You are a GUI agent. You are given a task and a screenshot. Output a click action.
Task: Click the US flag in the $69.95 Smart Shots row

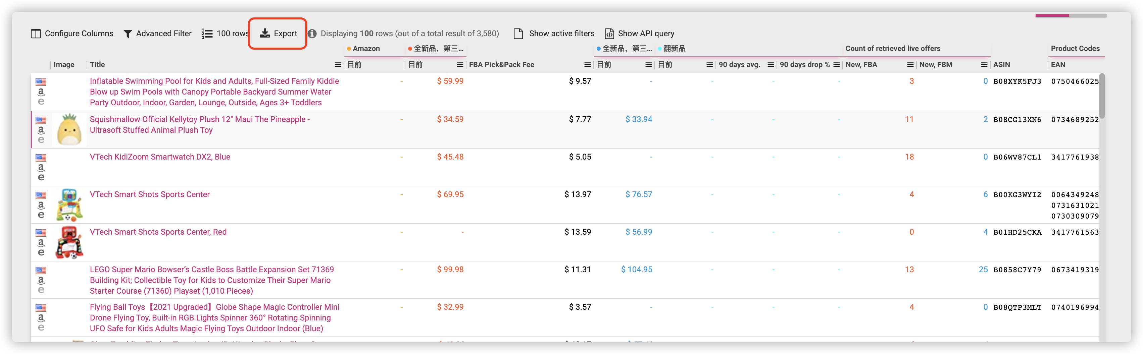click(x=41, y=195)
